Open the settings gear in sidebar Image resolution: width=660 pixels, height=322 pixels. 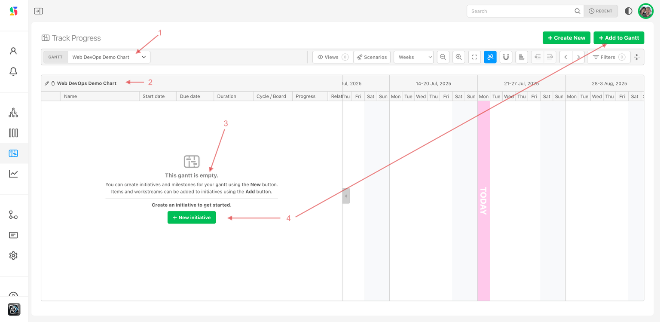click(13, 255)
